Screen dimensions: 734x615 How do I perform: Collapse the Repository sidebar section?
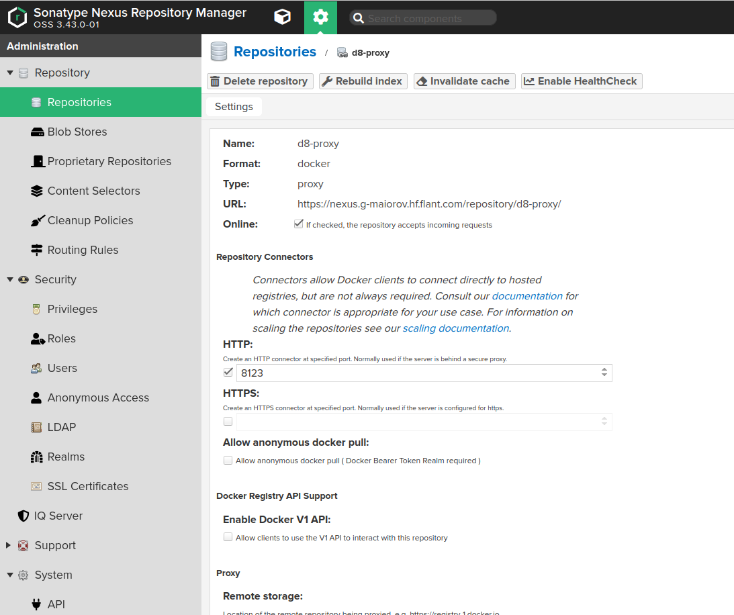[x=9, y=73]
